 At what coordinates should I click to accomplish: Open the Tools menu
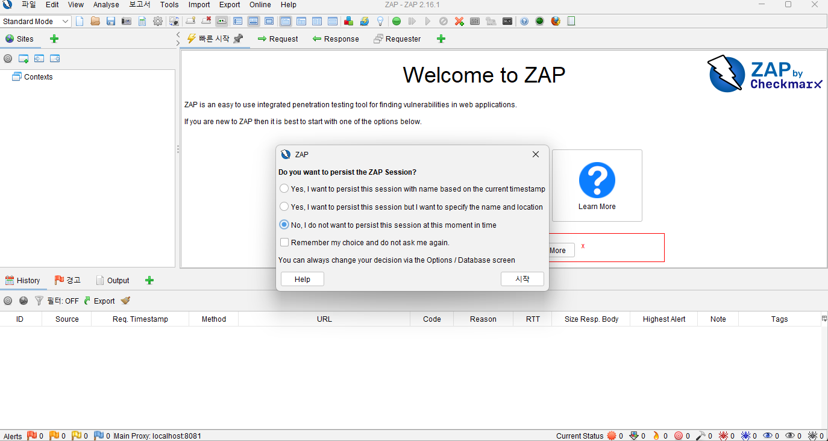click(169, 4)
